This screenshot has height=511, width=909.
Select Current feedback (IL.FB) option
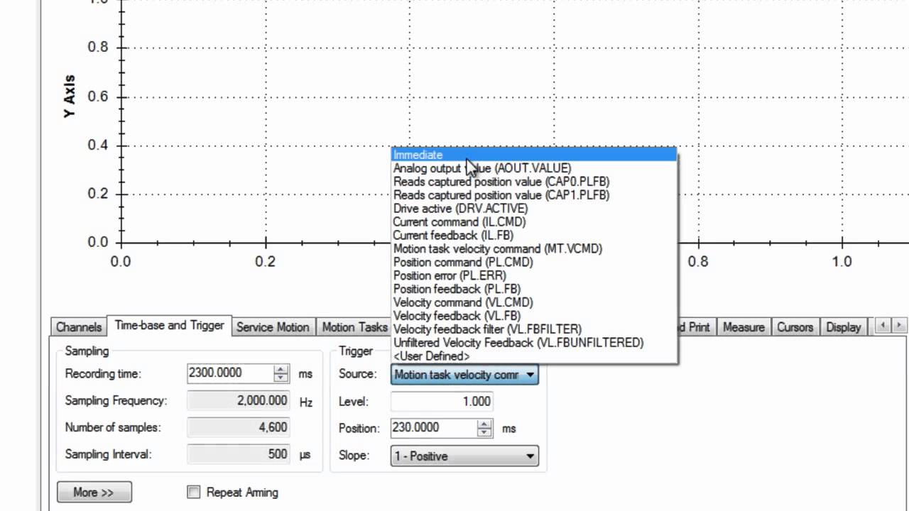pos(534,236)
